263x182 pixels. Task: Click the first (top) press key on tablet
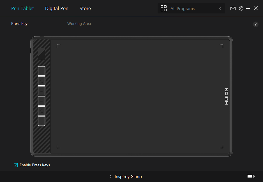41,71
